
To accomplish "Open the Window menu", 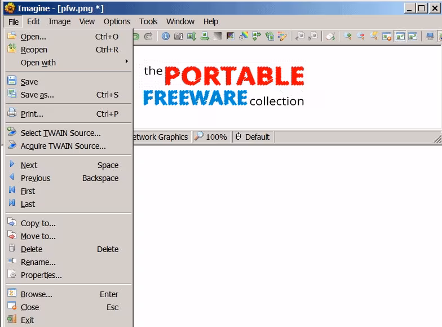I will pyautogui.click(x=180, y=21).
